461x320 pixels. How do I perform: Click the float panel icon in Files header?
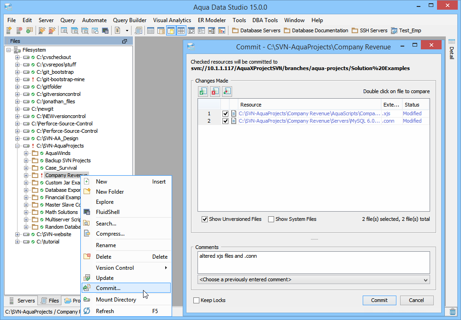[x=125, y=41]
